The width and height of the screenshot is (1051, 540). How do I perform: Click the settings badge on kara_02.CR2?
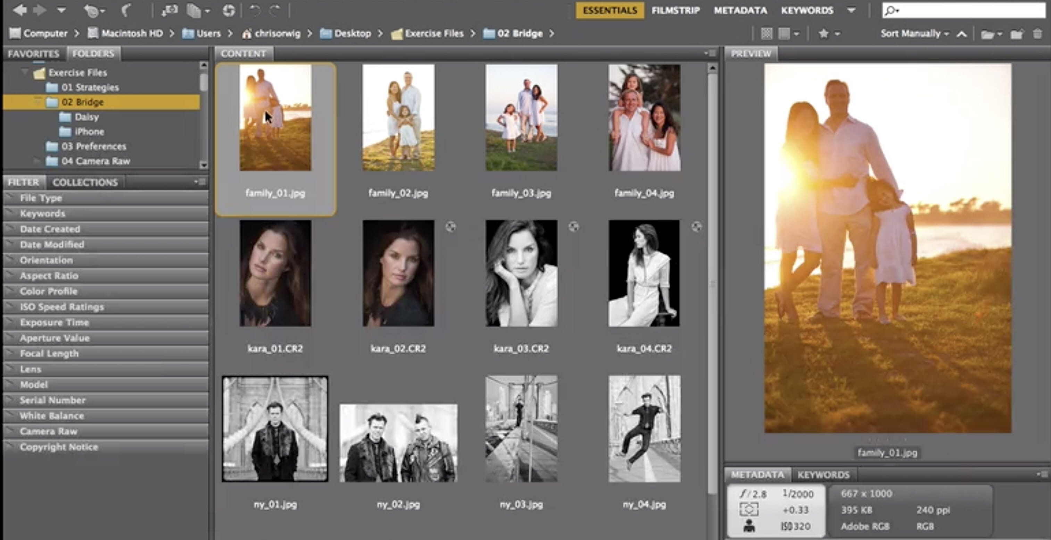coord(450,227)
